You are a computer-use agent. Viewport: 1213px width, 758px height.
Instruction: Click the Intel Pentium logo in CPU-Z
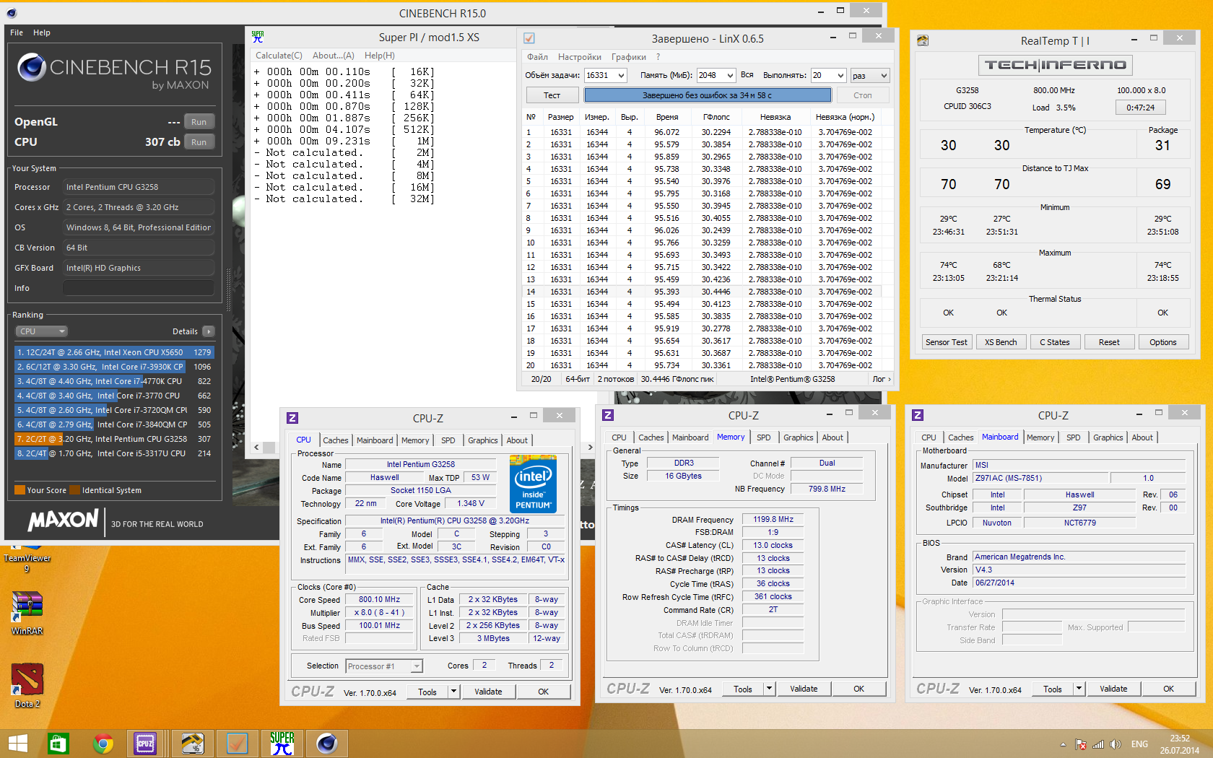coord(533,484)
